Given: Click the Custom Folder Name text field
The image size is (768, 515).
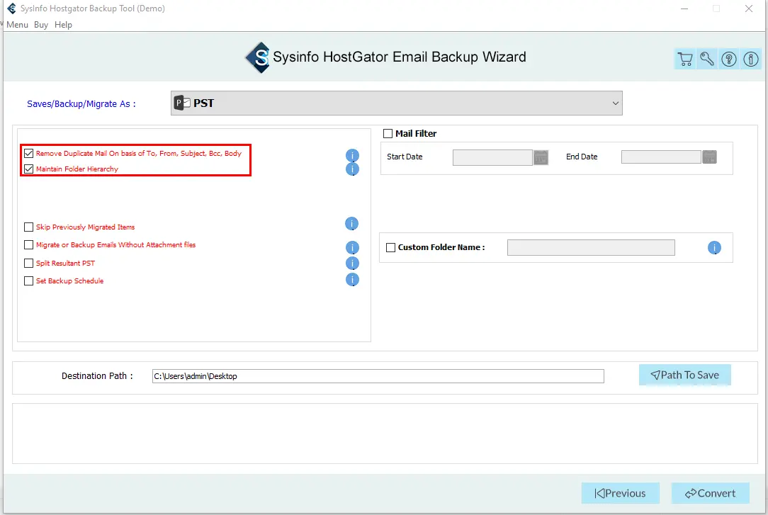Looking at the screenshot, I should (x=591, y=248).
